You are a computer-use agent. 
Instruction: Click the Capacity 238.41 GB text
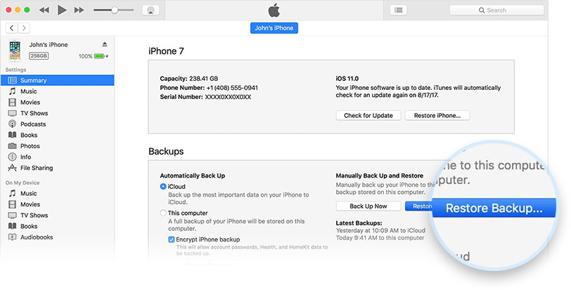click(x=189, y=79)
